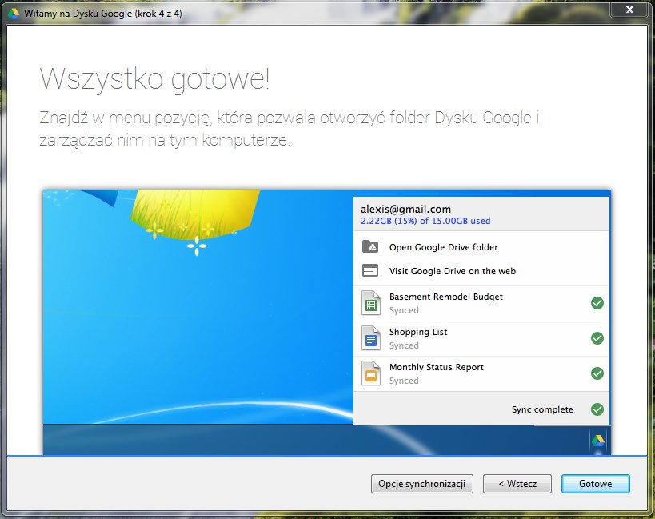The width and height of the screenshot is (655, 519).
Task: Click the web browser window icon
Action: point(370,270)
